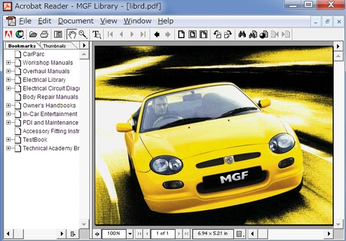This screenshot has height=241, width=346.
Task: Click the Print icon in the toolbar
Action: point(44,35)
